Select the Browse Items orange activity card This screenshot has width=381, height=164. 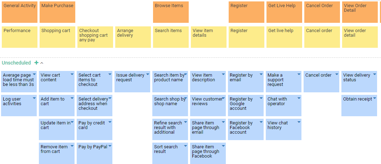pos(171,12)
